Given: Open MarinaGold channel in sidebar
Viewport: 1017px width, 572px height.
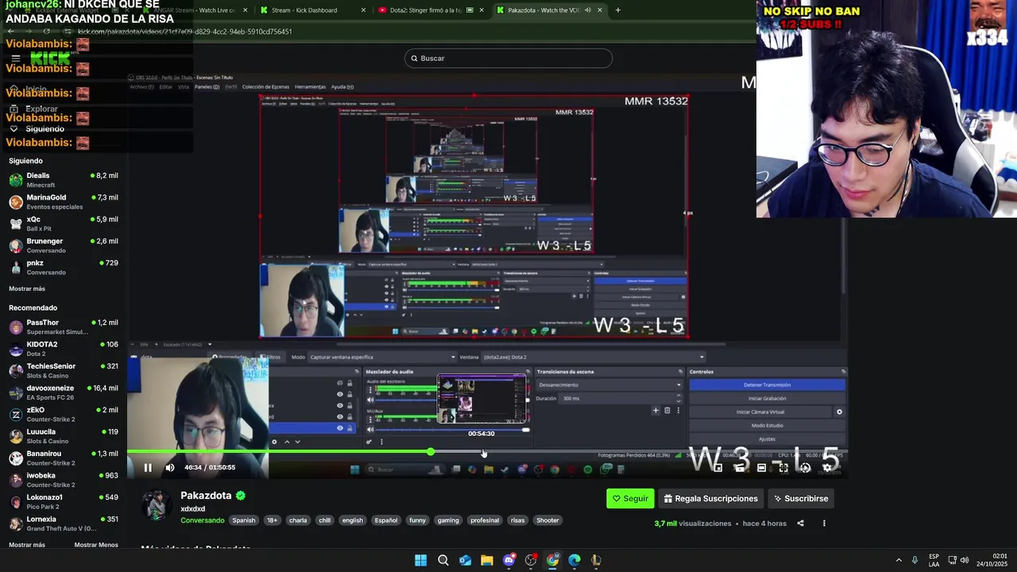Looking at the screenshot, I should (x=64, y=202).
